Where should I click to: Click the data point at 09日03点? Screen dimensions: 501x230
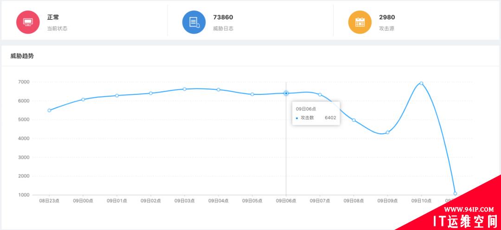tap(184, 89)
